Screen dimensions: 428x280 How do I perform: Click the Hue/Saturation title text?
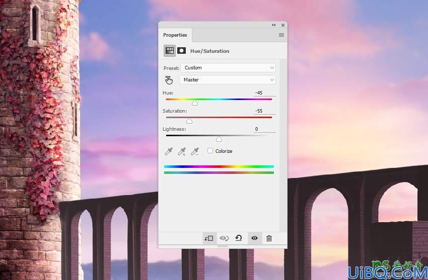[x=209, y=51]
